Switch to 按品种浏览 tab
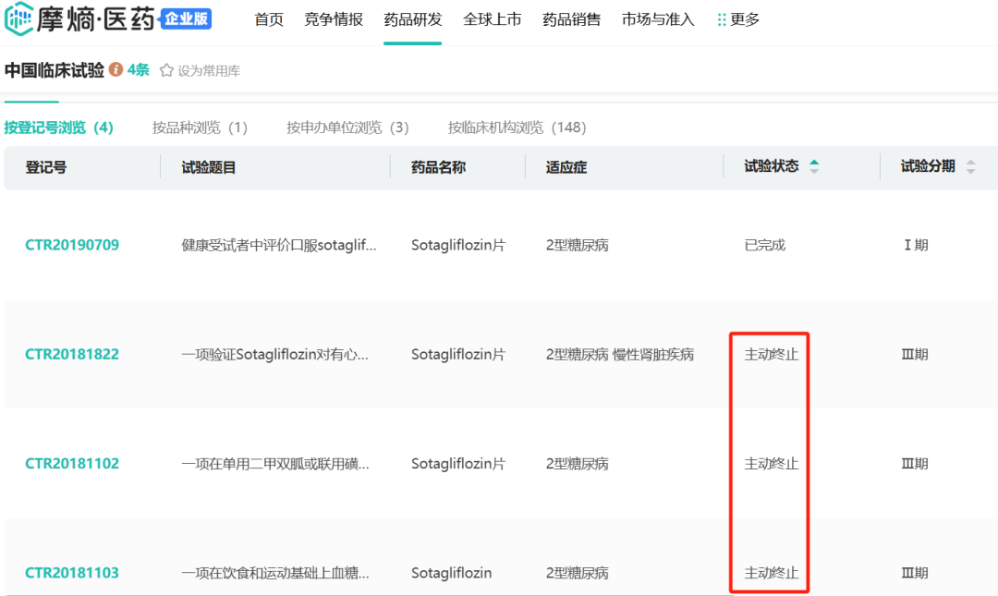 click(200, 128)
